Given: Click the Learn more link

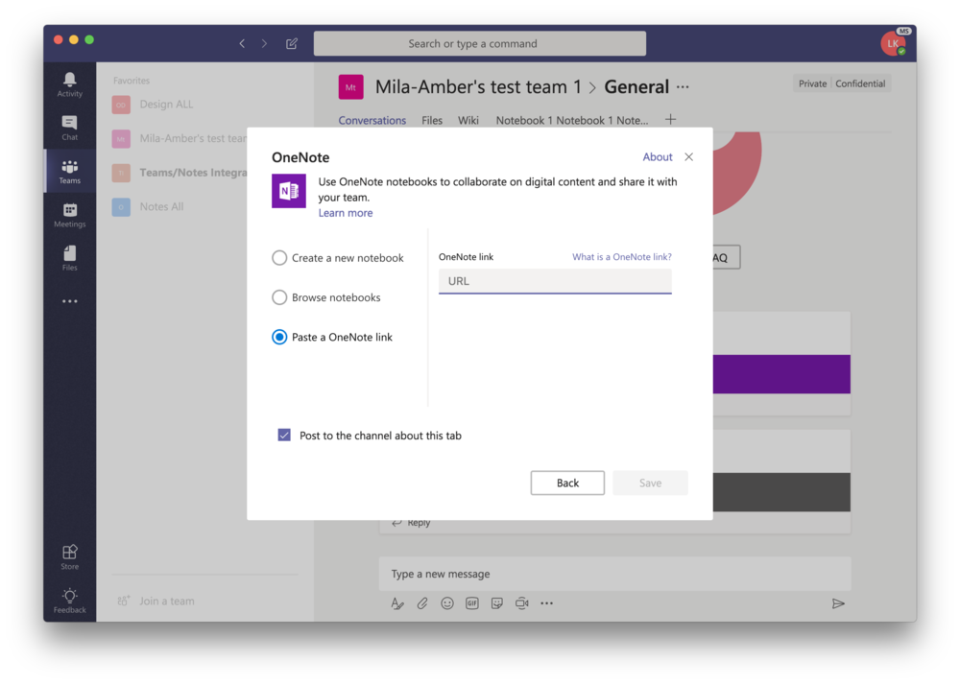Looking at the screenshot, I should pyautogui.click(x=346, y=213).
